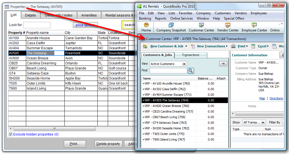Expand the Excel dropdown arrow
This screenshot has width=289, height=154.
268,46
